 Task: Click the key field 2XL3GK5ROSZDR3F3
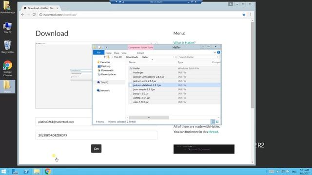97,135
